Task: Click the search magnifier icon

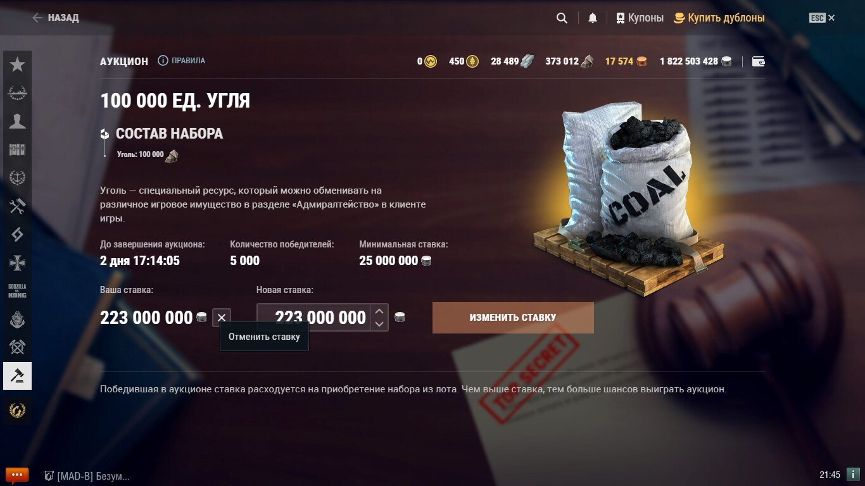Action: [x=562, y=18]
